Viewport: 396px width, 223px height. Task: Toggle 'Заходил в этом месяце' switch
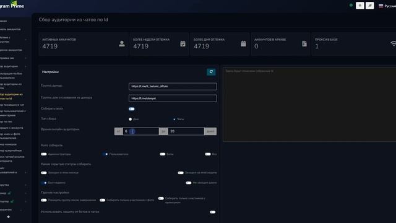coord(44,173)
